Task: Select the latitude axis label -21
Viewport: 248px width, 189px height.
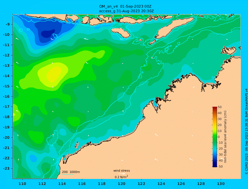Action: pyautogui.click(x=7, y=148)
